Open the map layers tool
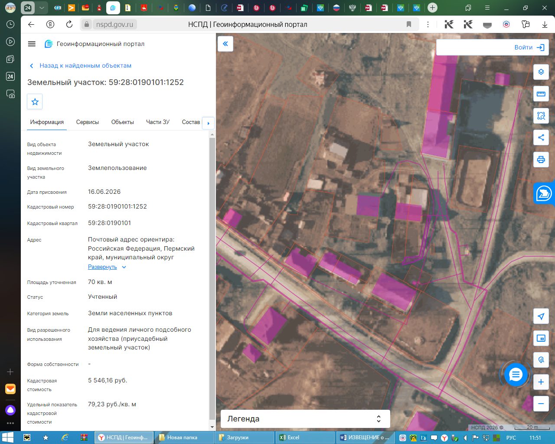 541,72
